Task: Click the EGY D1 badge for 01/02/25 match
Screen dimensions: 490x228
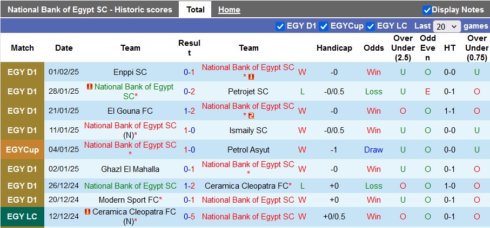Action: pyautogui.click(x=22, y=72)
